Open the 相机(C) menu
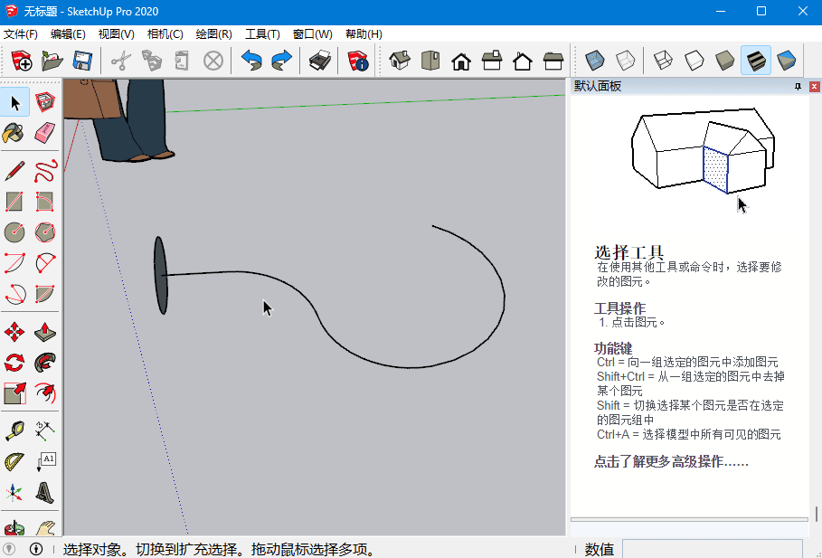Viewport: 822px width, 558px height. coord(165,33)
